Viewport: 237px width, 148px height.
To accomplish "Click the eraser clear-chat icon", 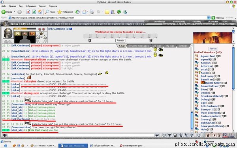I will [164, 135].
